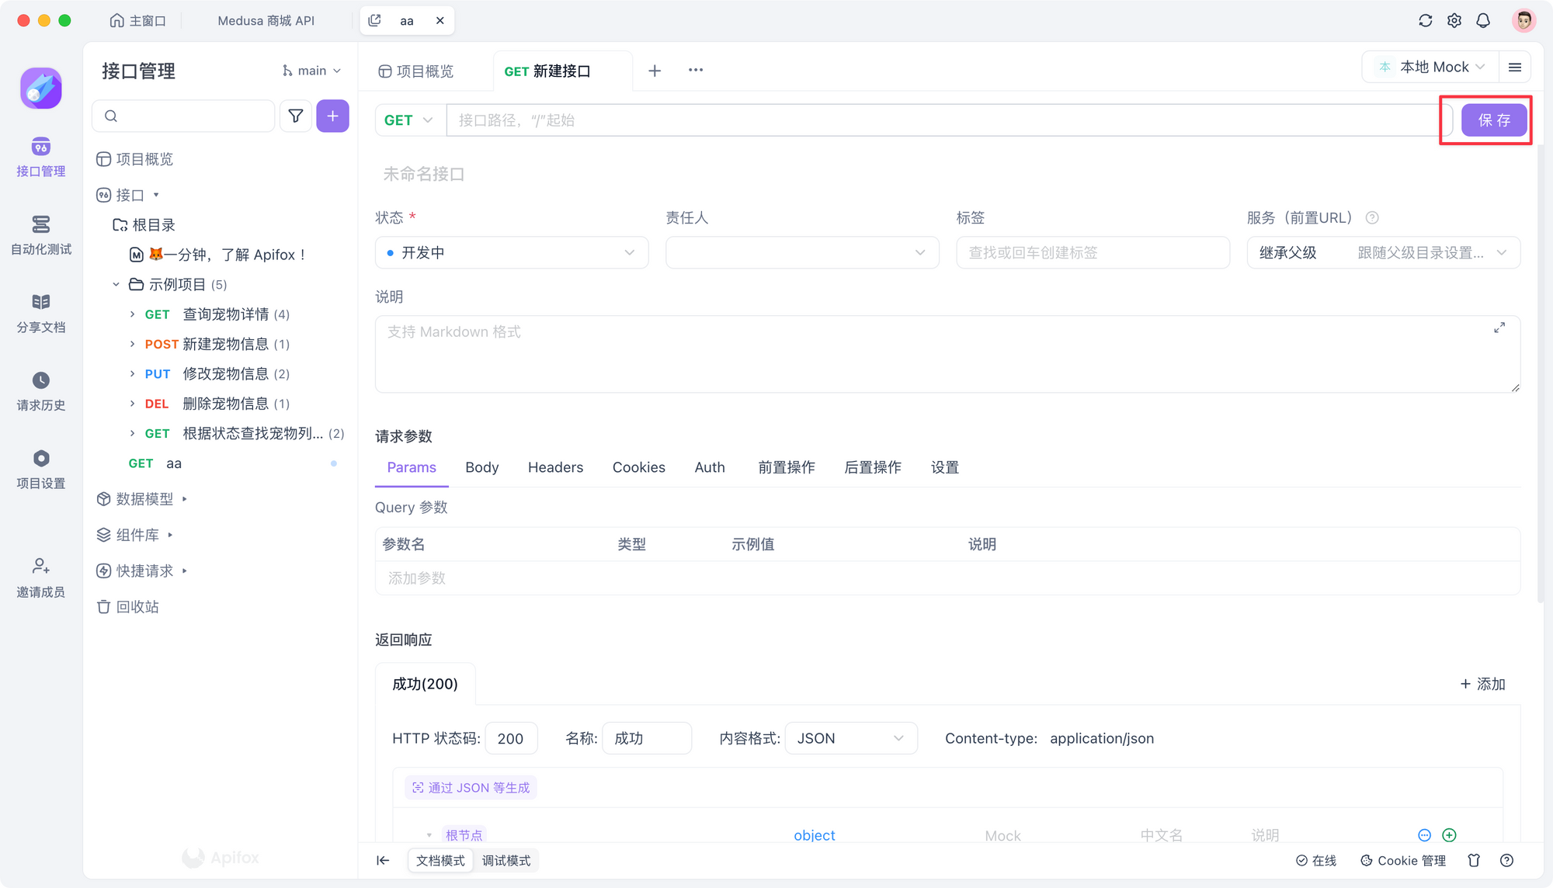Open the 责任人 dropdown

[x=802, y=252]
